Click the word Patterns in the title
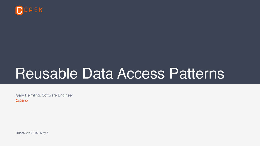 coord(197,73)
